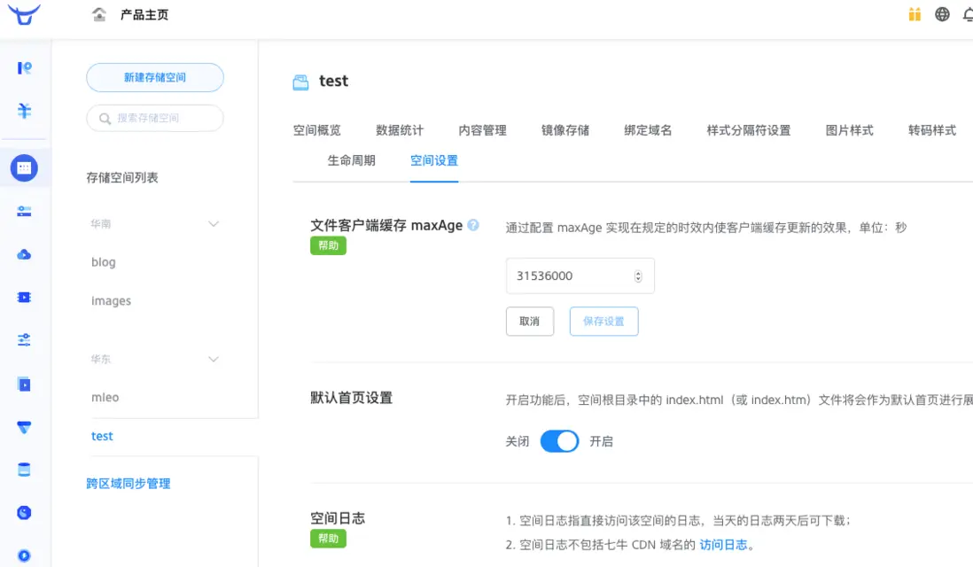This screenshot has width=973, height=567.
Task: Select the test bucket in list
Action: coord(103,436)
